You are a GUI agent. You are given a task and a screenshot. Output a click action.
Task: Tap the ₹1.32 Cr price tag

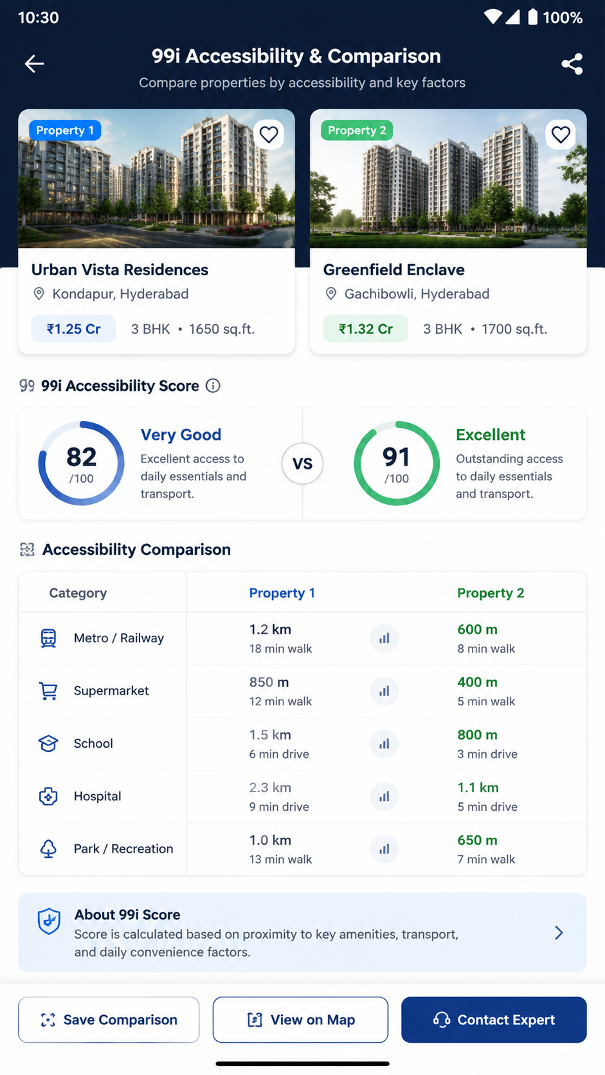click(x=366, y=329)
